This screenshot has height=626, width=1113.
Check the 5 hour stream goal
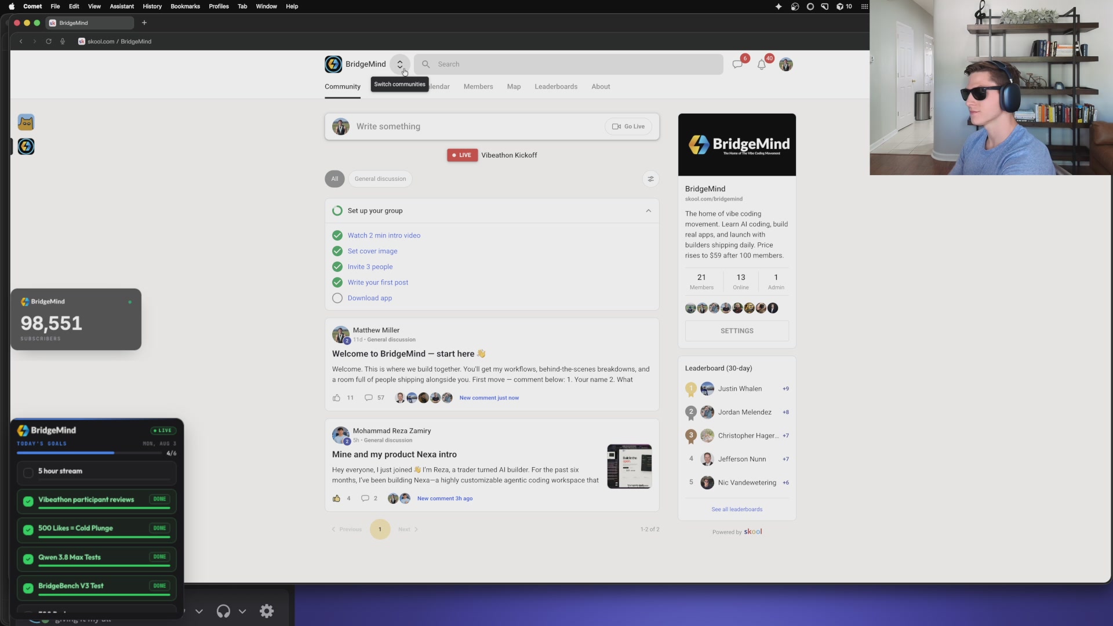28,473
